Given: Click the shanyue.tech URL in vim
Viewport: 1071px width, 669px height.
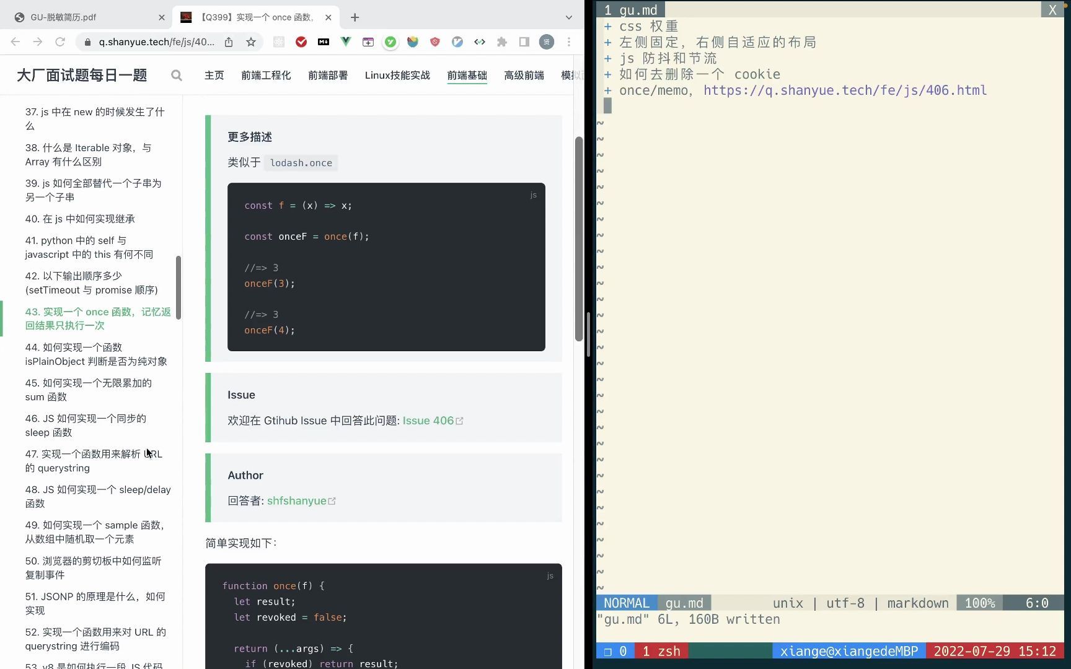Looking at the screenshot, I should [845, 90].
